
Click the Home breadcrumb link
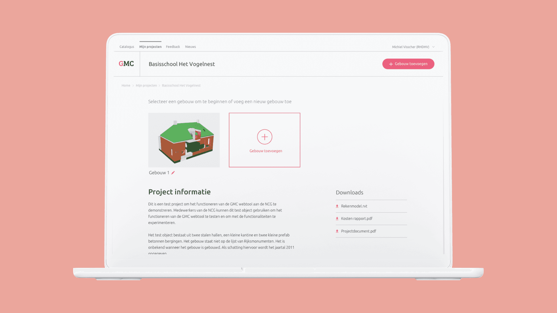click(x=126, y=85)
